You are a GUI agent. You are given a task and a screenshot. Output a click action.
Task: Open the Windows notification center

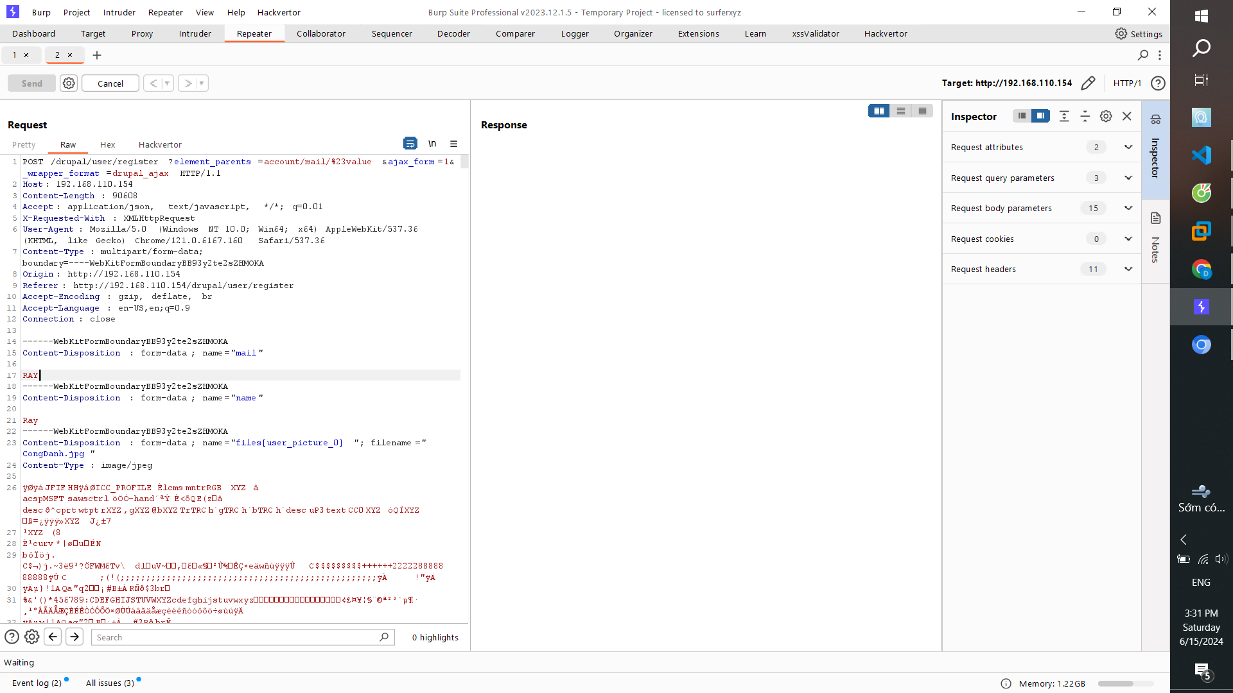(x=1202, y=671)
